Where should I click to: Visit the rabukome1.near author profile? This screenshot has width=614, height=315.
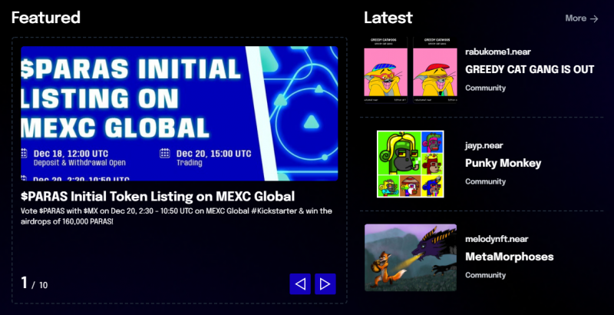coord(498,51)
